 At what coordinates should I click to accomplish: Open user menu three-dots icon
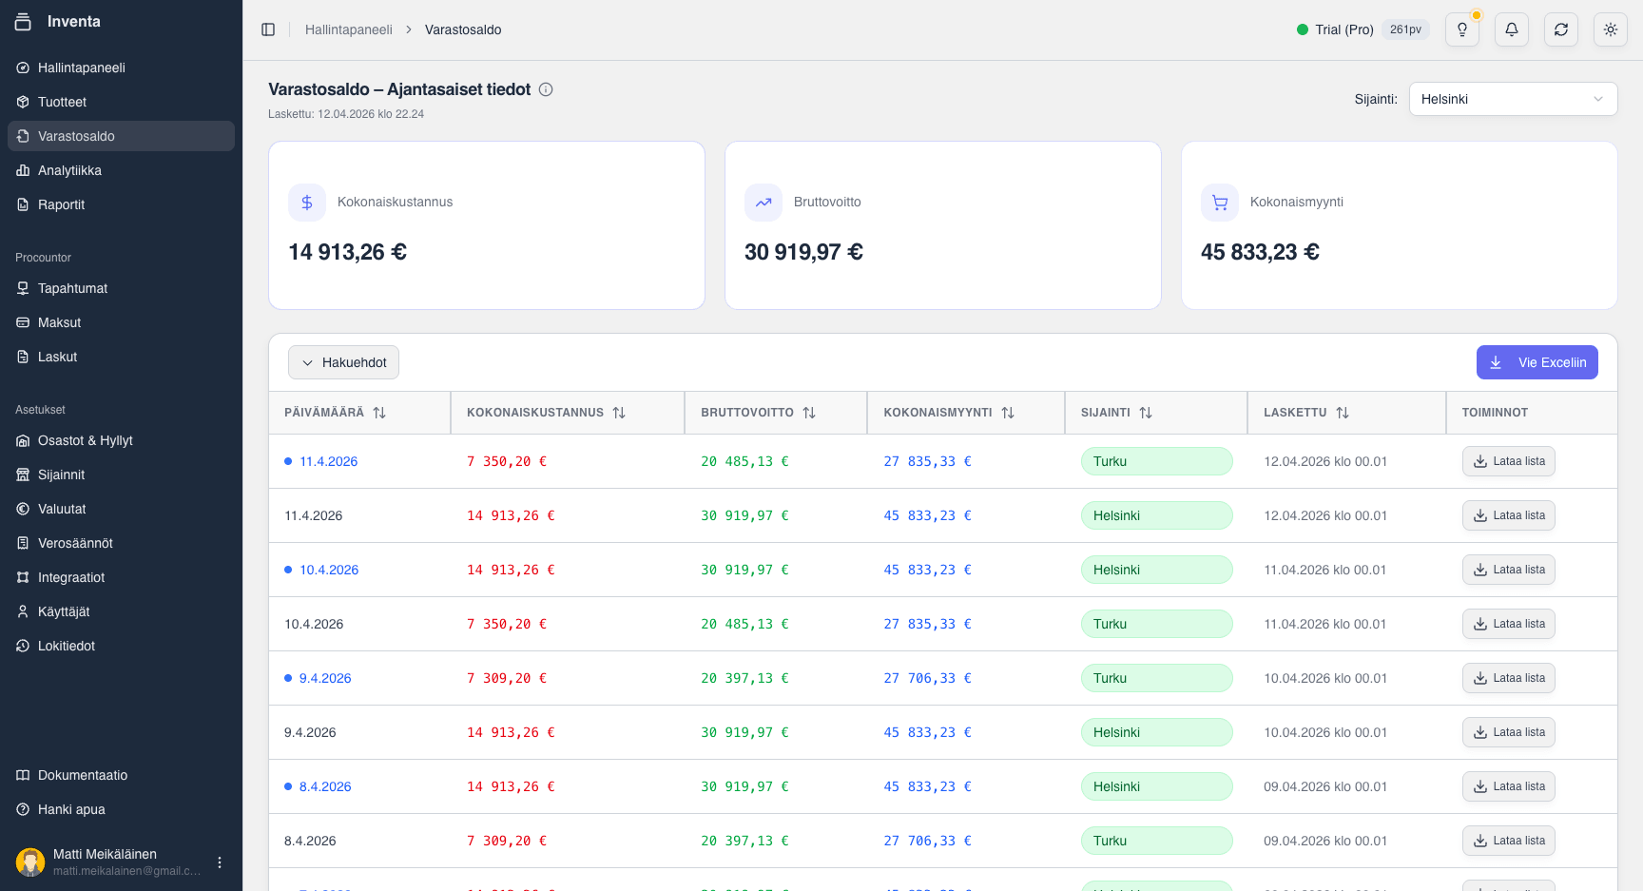(x=220, y=862)
